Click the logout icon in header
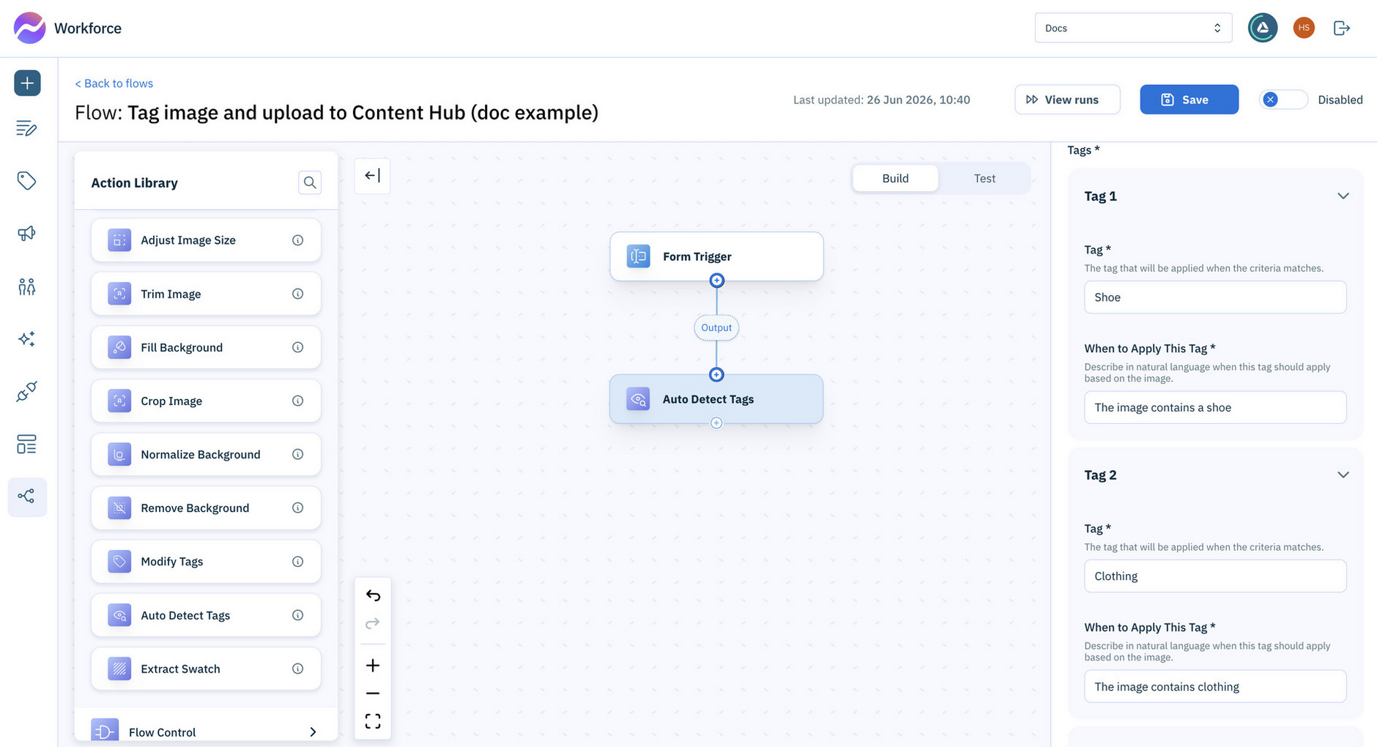The width and height of the screenshot is (1377, 747). [1342, 28]
